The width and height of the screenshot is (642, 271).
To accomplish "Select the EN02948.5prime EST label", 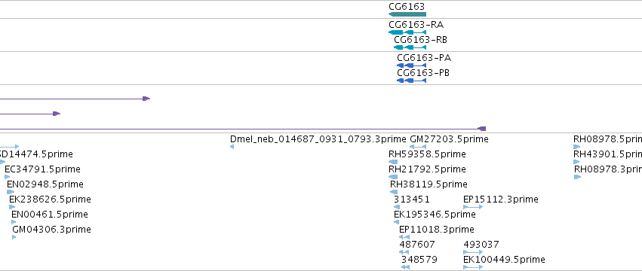I will coord(45,184).
